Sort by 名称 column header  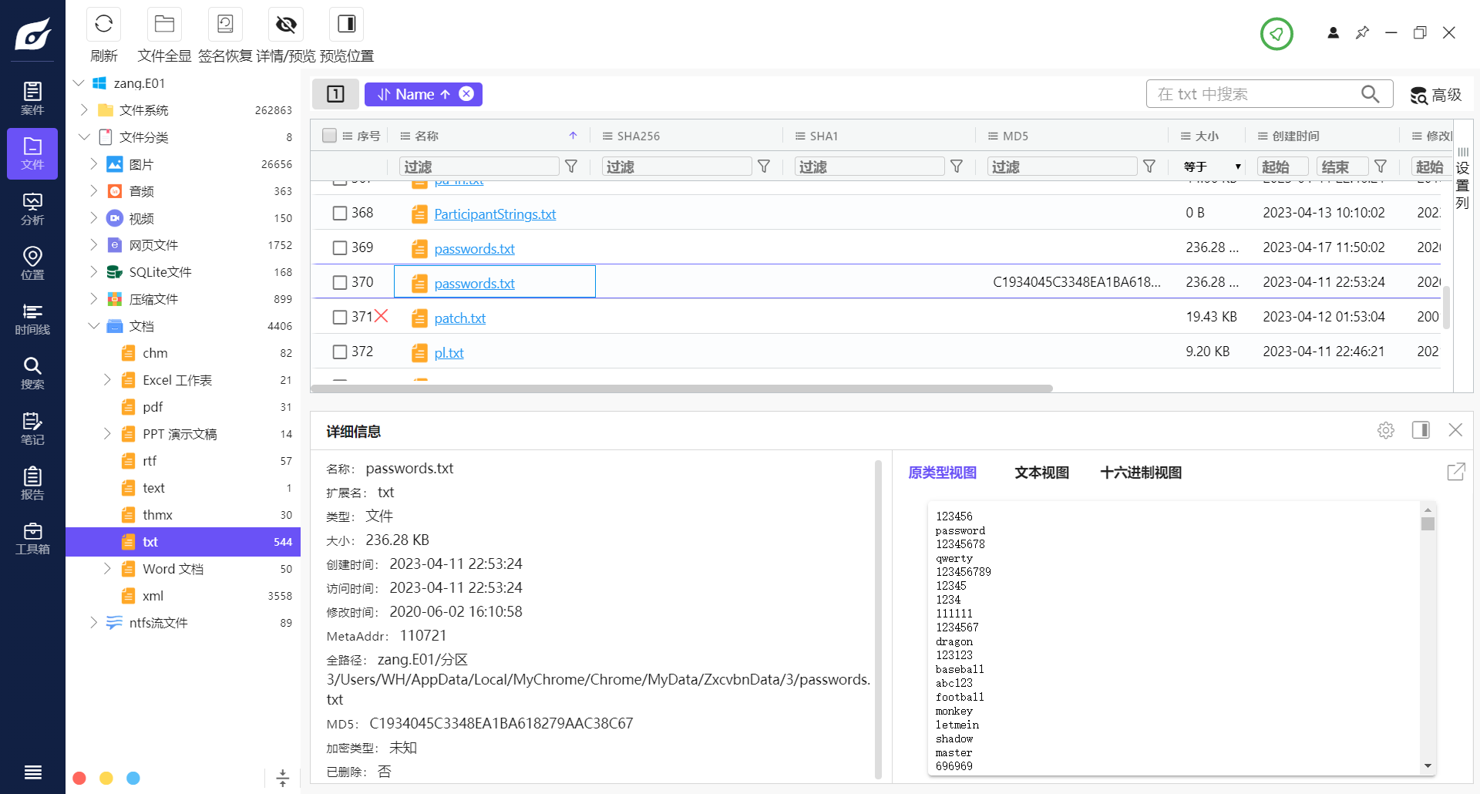[427, 136]
